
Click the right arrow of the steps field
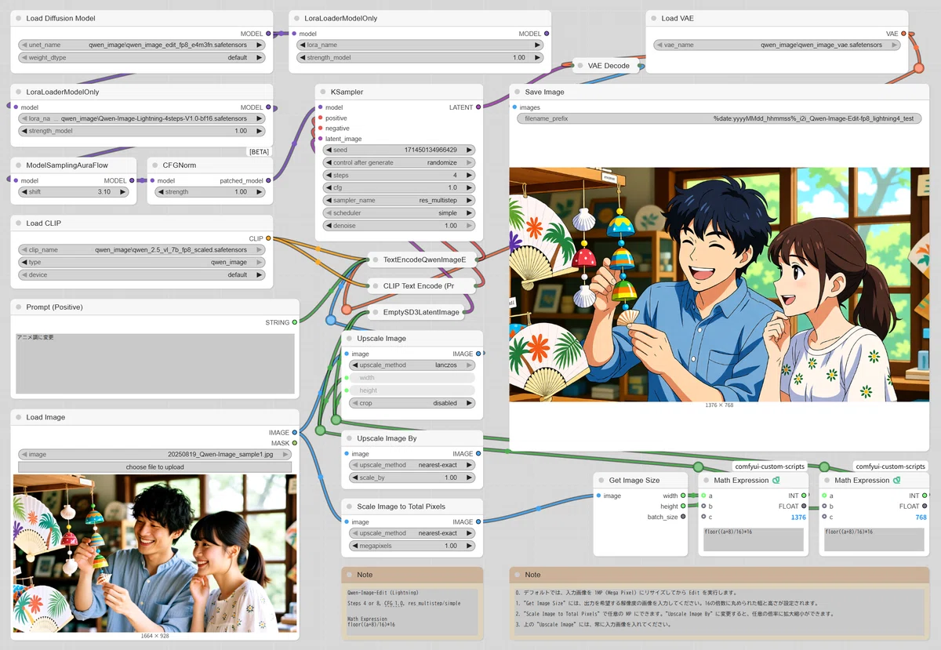469,175
